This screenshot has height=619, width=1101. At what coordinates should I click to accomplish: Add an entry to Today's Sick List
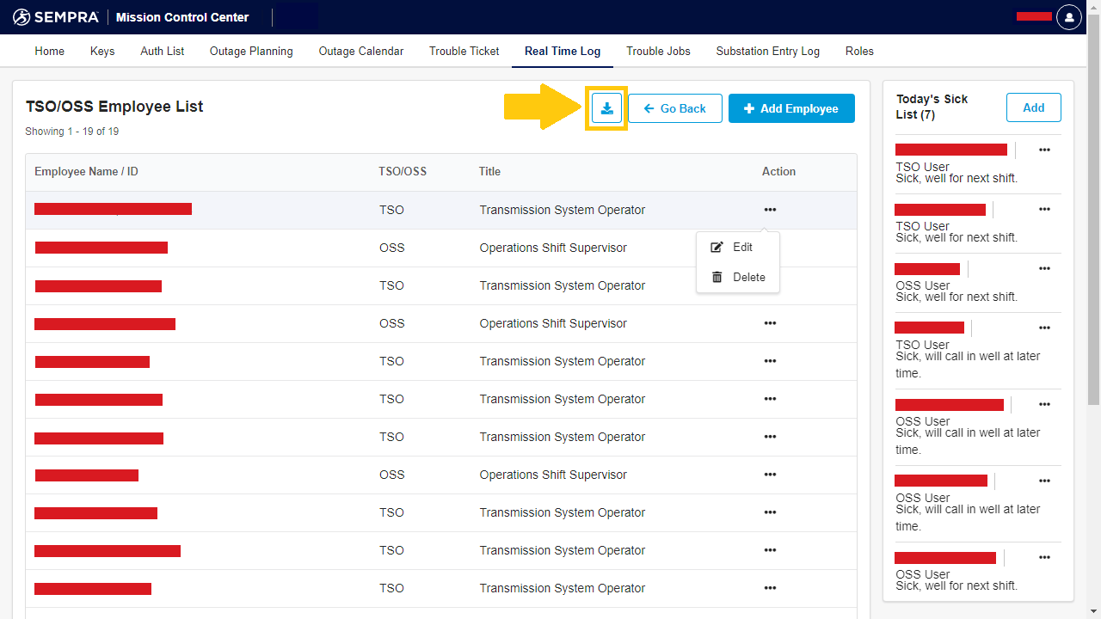coord(1033,107)
